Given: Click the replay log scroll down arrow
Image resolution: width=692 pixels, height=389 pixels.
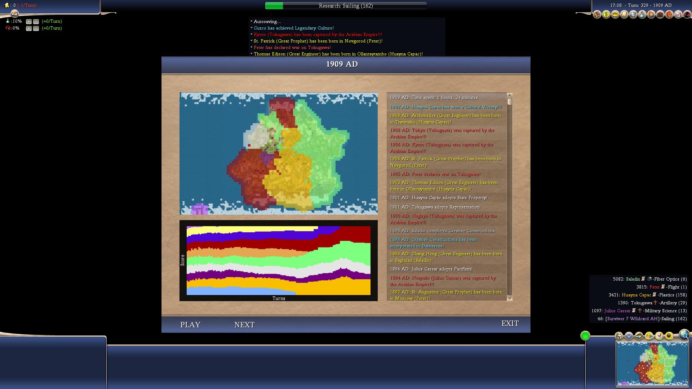Looking at the screenshot, I should click(510, 298).
